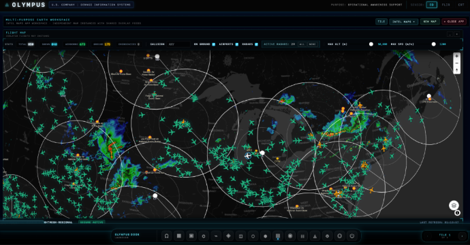
Task: Open four-square grid icon in dock
Action: (x=302, y=236)
